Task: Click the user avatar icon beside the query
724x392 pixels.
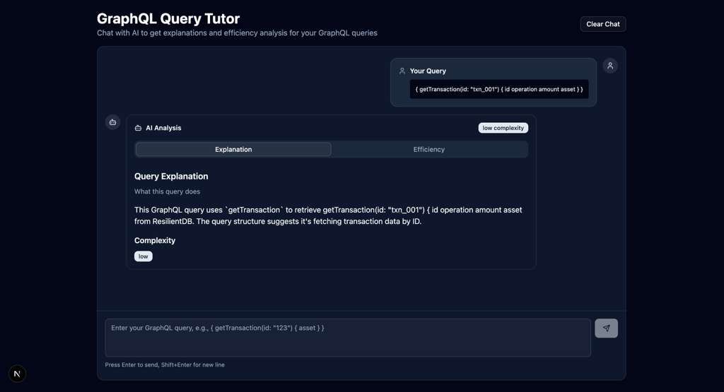Action: click(x=610, y=66)
